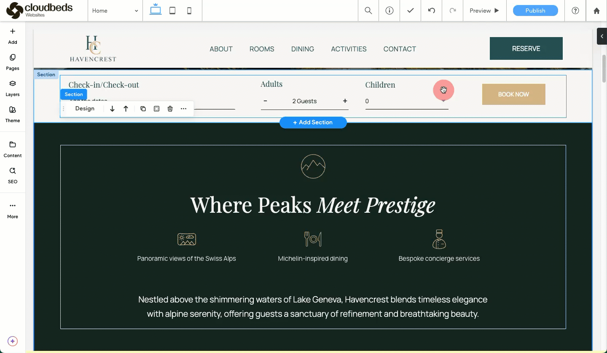Image resolution: width=607 pixels, height=353 pixels.
Task: Select the 'Check-in/Check-out' label
Action: point(104,85)
